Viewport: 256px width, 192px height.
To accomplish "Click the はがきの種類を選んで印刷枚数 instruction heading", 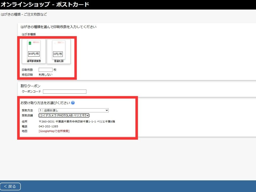I will pos(58,27).
